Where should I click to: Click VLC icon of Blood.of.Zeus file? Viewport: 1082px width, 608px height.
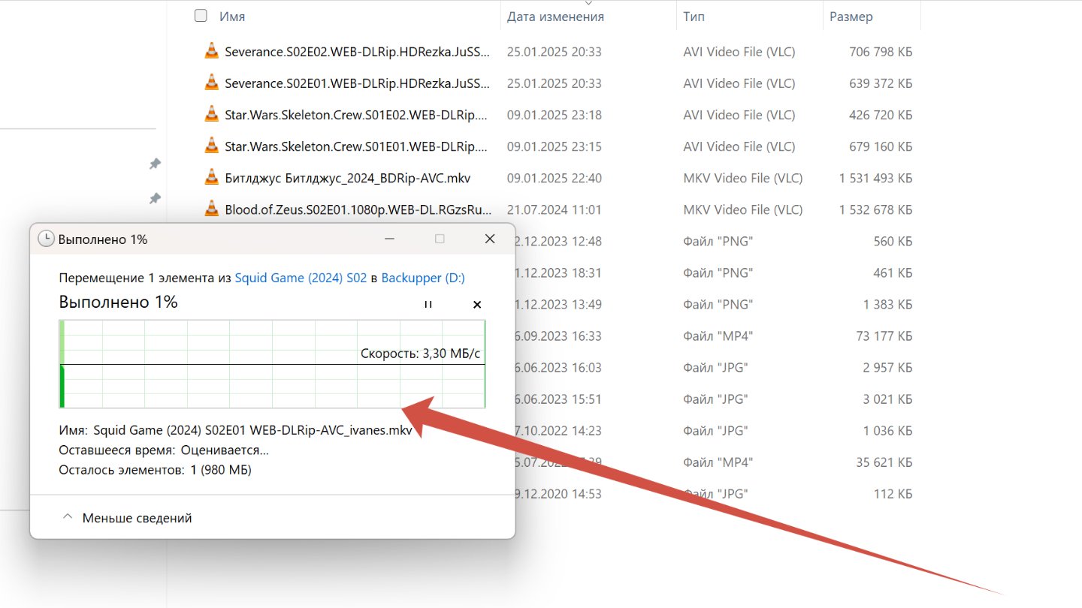212,209
